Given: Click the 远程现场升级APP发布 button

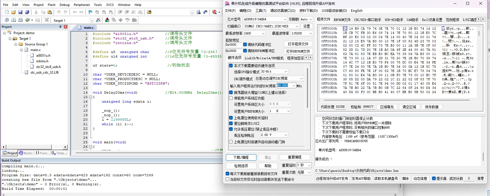Looking at the screenshot, I should 332,179.
